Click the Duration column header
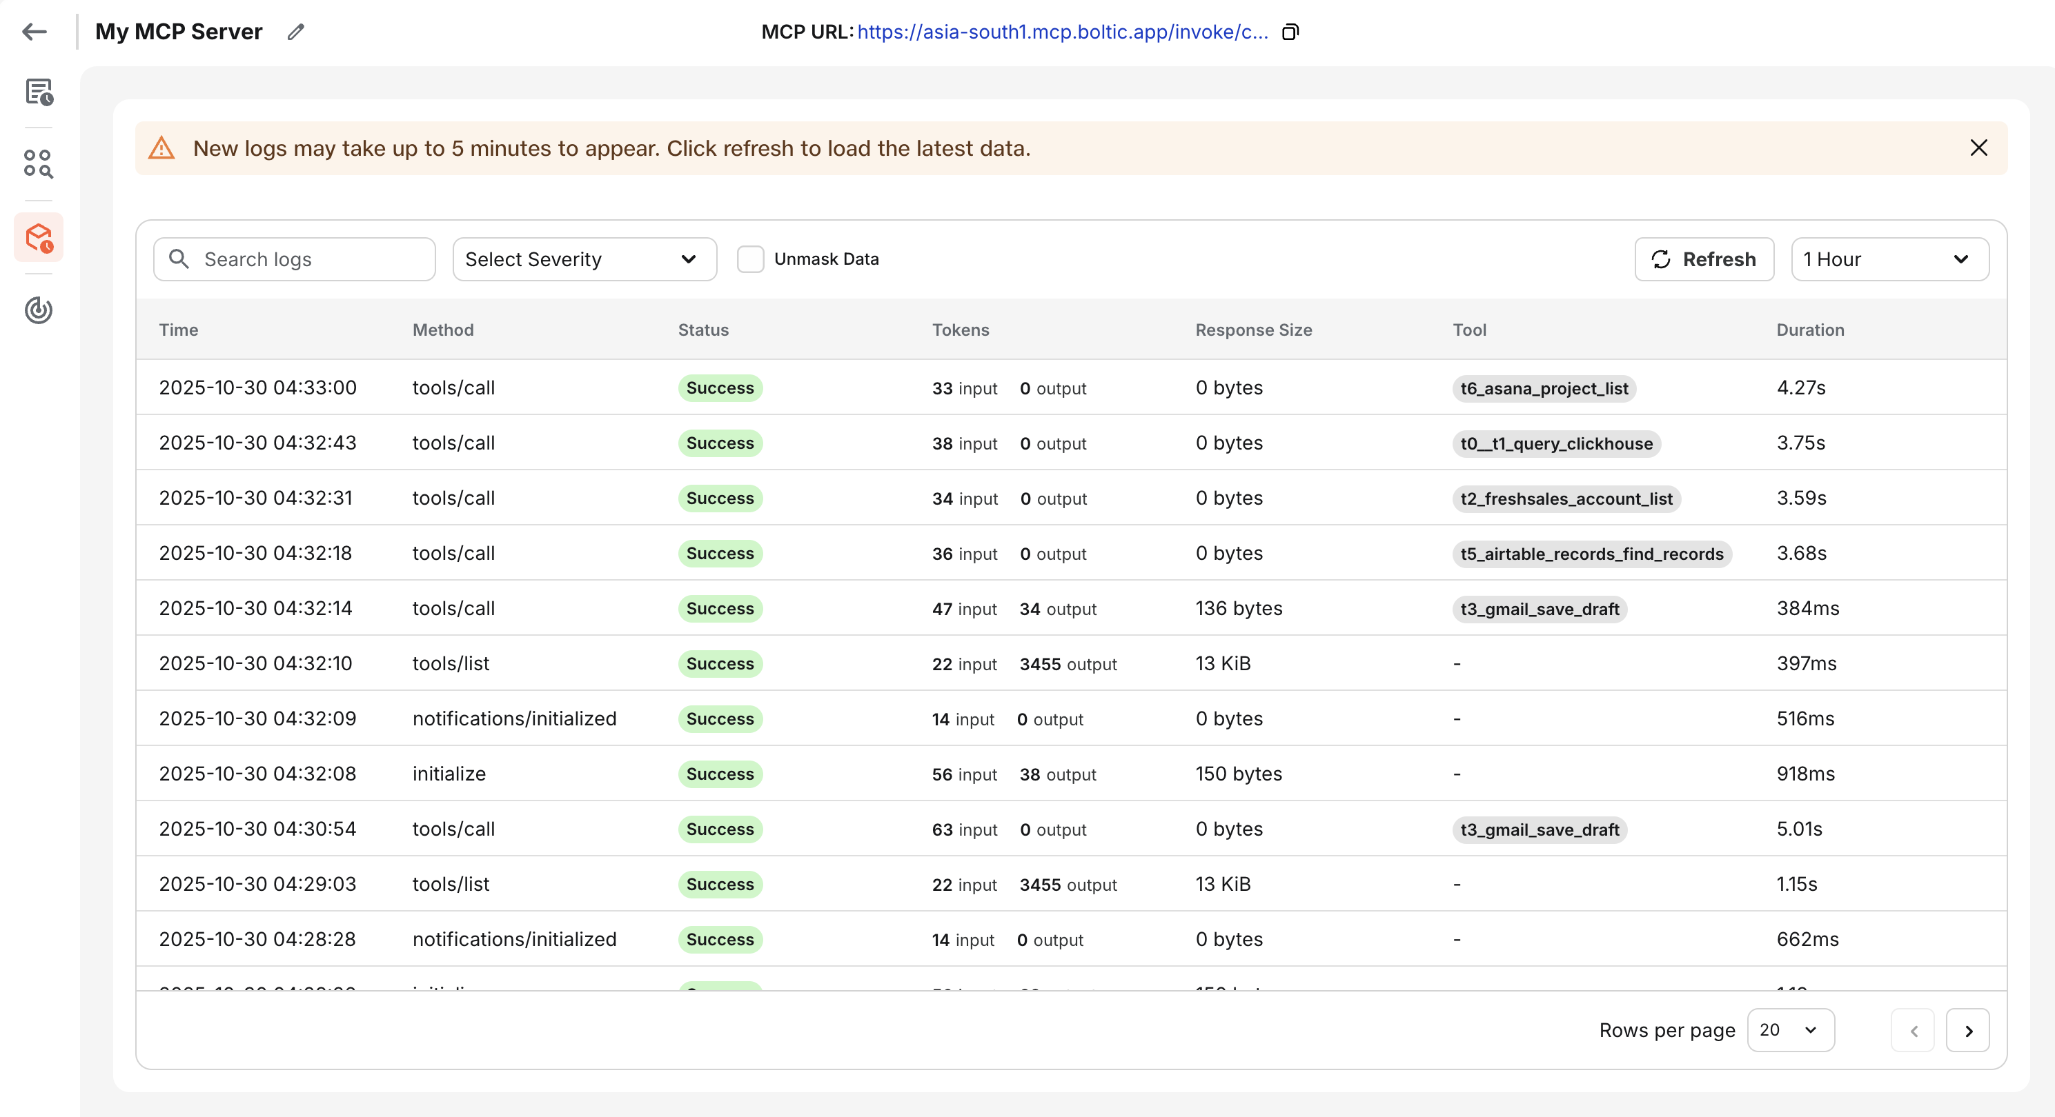This screenshot has height=1117, width=2055. [x=1809, y=330]
